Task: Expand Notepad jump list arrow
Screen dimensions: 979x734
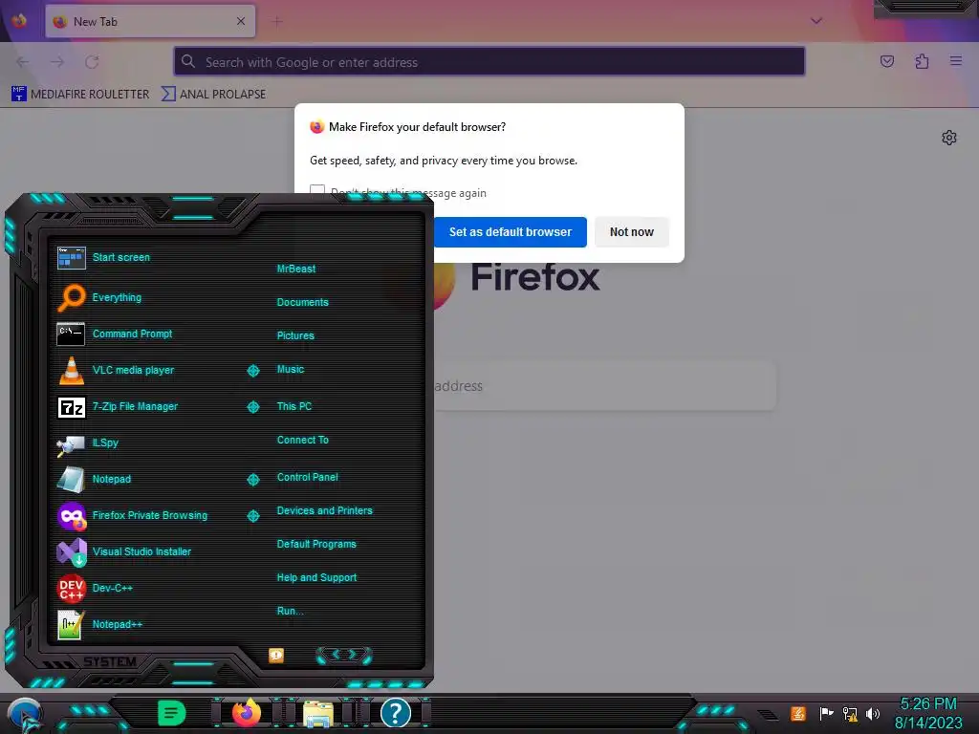Action: (x=252, y=480)
